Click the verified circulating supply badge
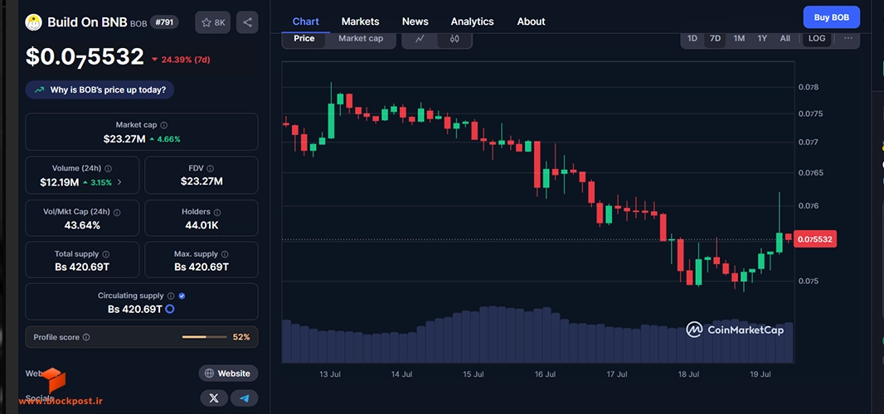Screen dimensions: 884x414 182,296
